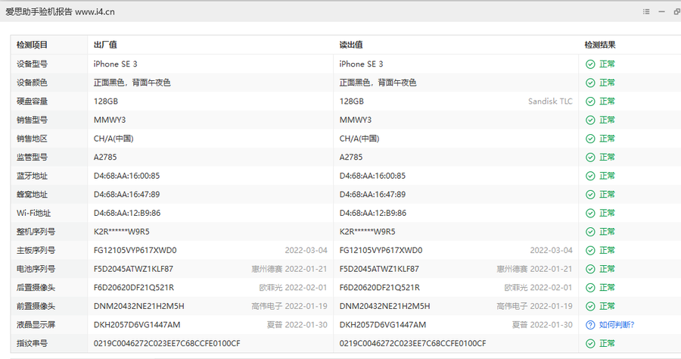Click the question mark icon beside 如何判断?
681x359 pixels.
[590, 325]
